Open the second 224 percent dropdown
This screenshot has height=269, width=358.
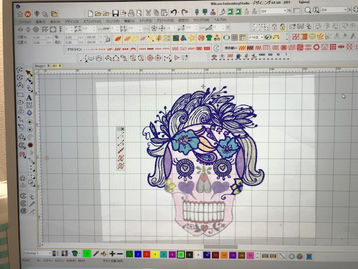tap(345, 10)
